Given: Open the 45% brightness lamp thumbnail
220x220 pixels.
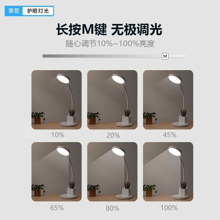Looking at the screenshot, I should coord(168,100).
